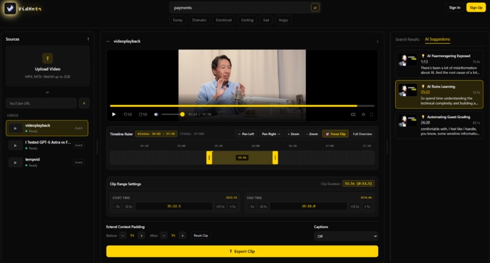The width and height of the screenshot is (490, 263).
Task: Rewind 10 seconds
Action: point(128,114)
